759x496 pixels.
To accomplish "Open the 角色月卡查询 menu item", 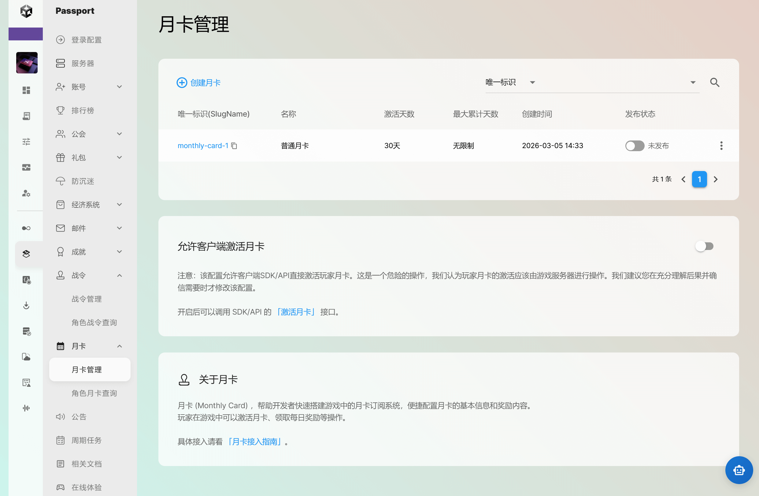I will click(x=94, y=393).
